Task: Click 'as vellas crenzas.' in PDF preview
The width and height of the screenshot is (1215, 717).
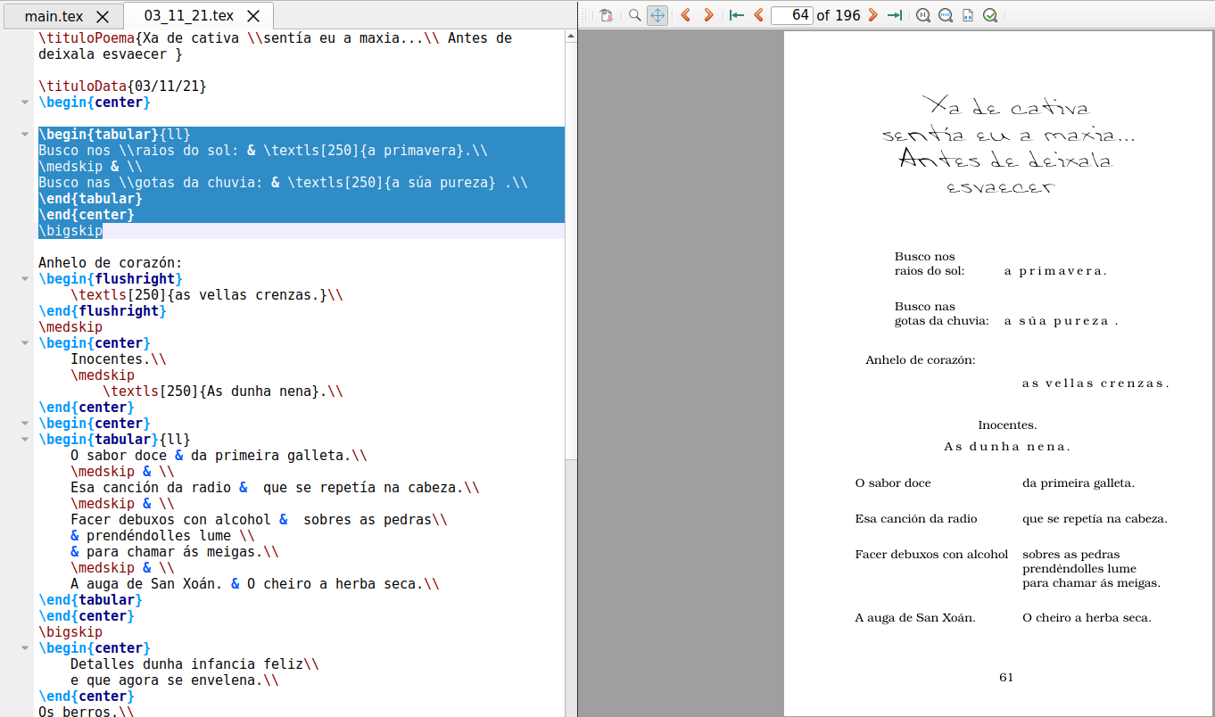Action: point(1095,383)
